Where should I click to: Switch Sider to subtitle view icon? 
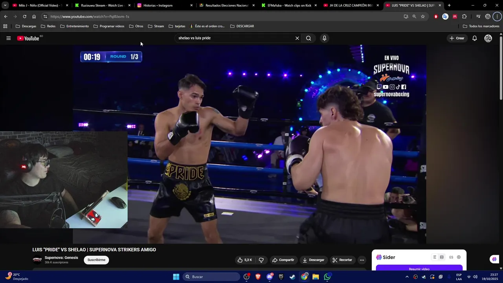[x=442, y=257]
